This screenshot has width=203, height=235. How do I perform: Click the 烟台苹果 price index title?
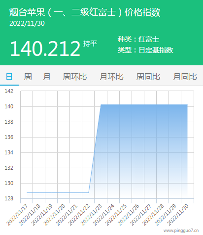[x=85, y=12]
